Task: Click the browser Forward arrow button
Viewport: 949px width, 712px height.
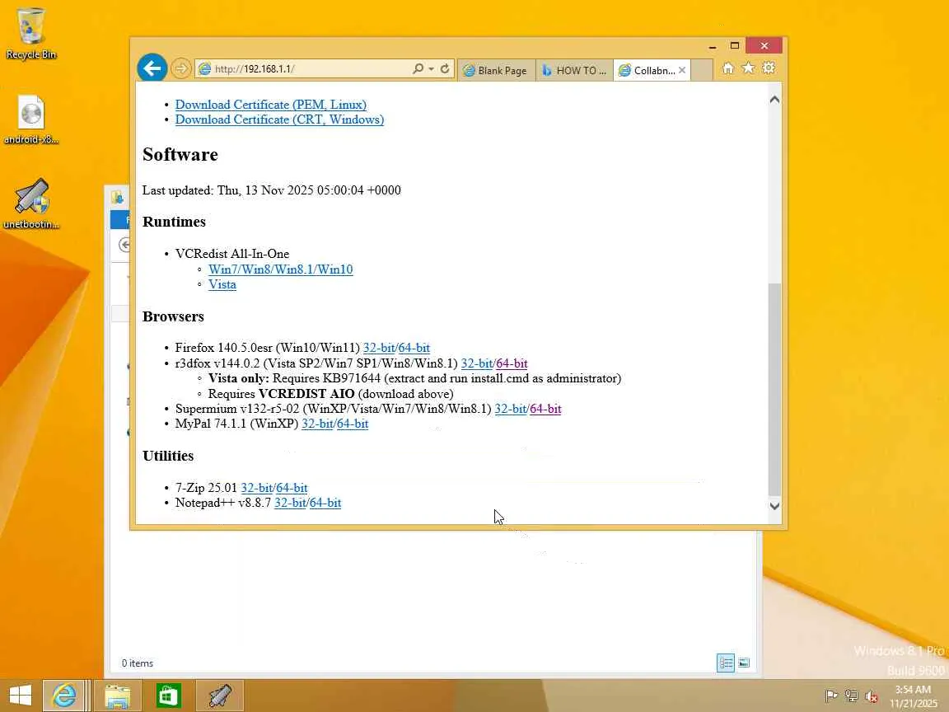Action: coord(180,68)
